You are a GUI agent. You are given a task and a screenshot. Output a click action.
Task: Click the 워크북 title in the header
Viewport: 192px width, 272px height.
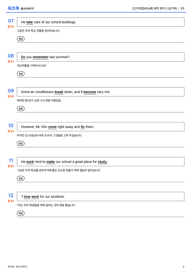13,8
